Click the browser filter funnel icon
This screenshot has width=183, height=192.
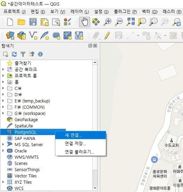[23, 54]
